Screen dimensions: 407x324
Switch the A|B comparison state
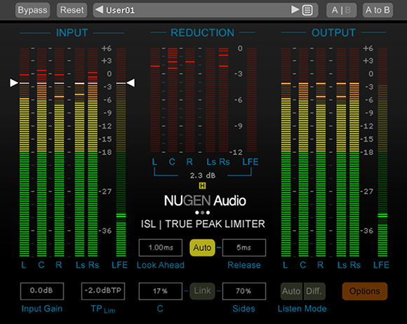tap(341, 10)
